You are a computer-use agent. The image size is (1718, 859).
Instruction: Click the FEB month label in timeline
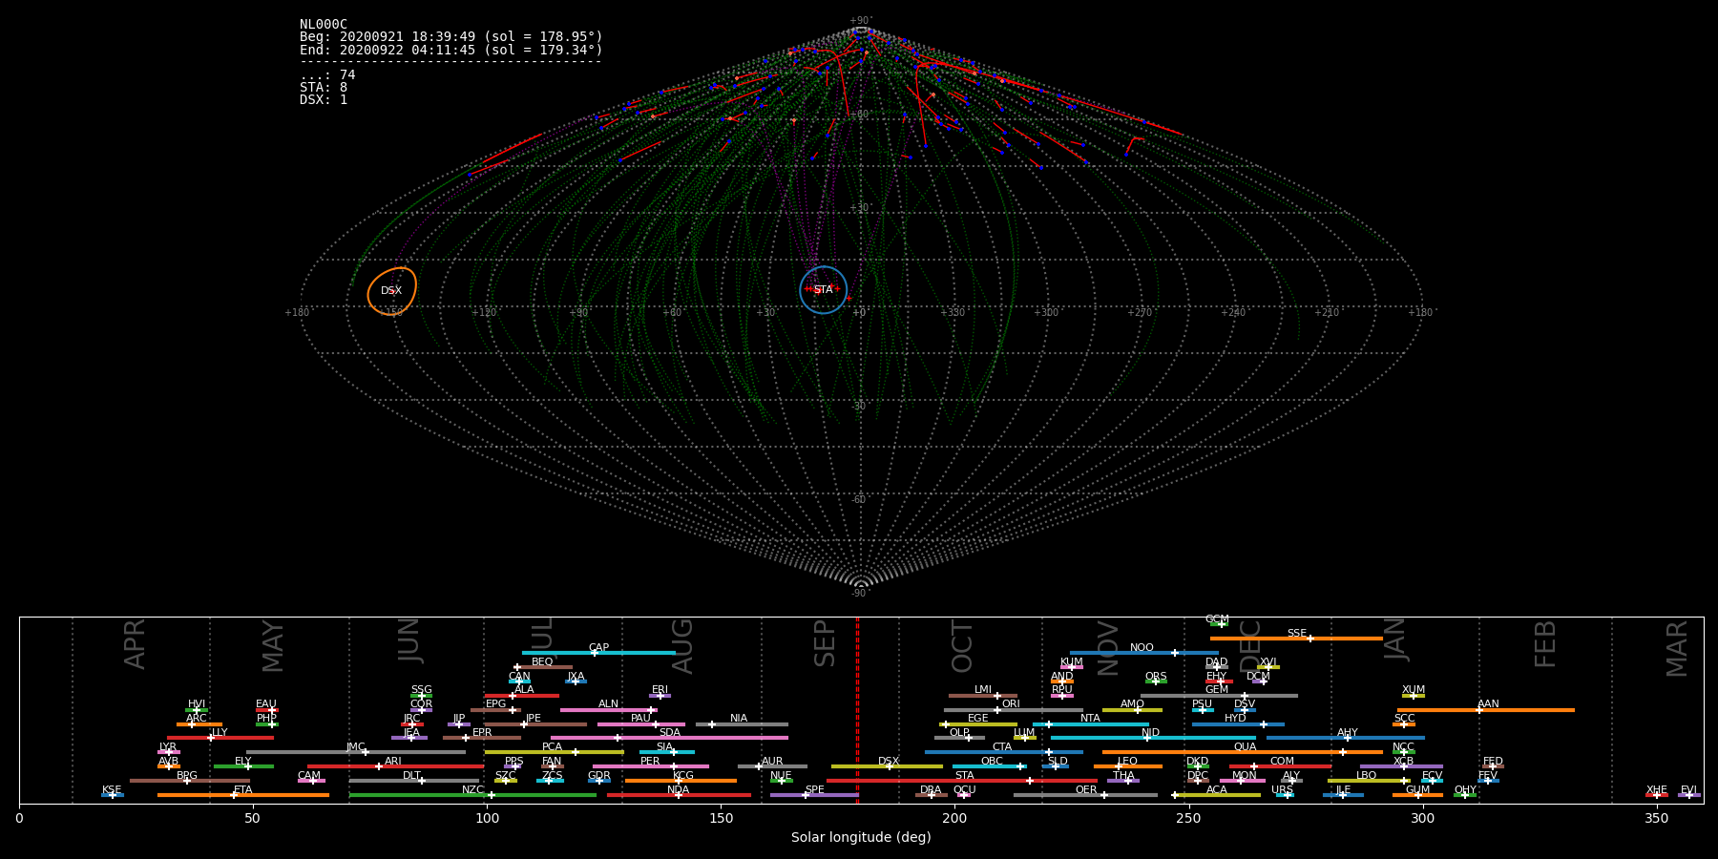(1545, 644)
